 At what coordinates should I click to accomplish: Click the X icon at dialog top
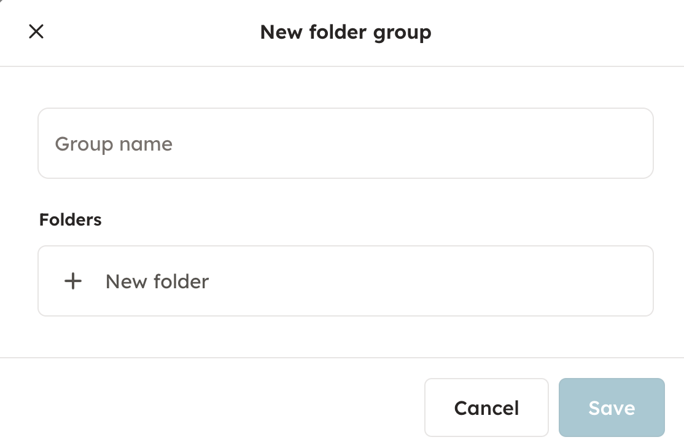36,31
